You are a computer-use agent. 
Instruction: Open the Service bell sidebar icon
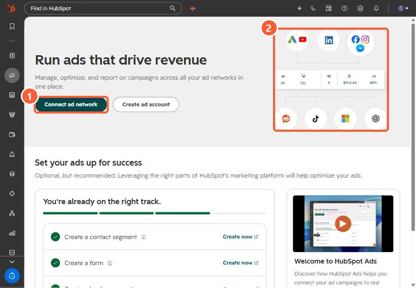coord(12,154)
